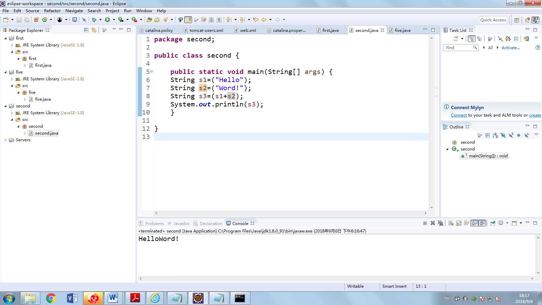This screenshot has width=542, height=305.
Task: Open the Run button dropdown arrow
Action: pyautogui.click(x=114, y=20)
